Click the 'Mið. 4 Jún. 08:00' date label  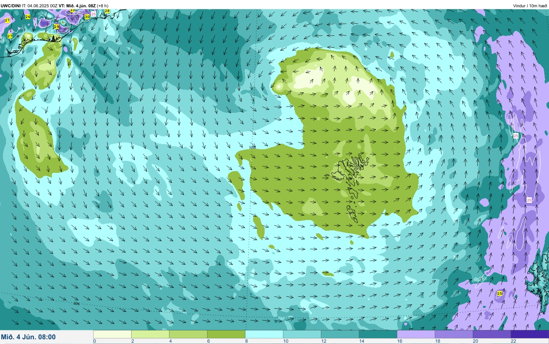28,337
